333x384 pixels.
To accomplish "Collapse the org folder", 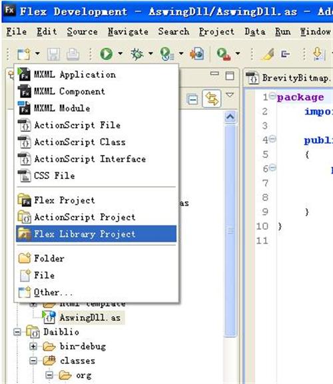I will click(x=49, y=375).
